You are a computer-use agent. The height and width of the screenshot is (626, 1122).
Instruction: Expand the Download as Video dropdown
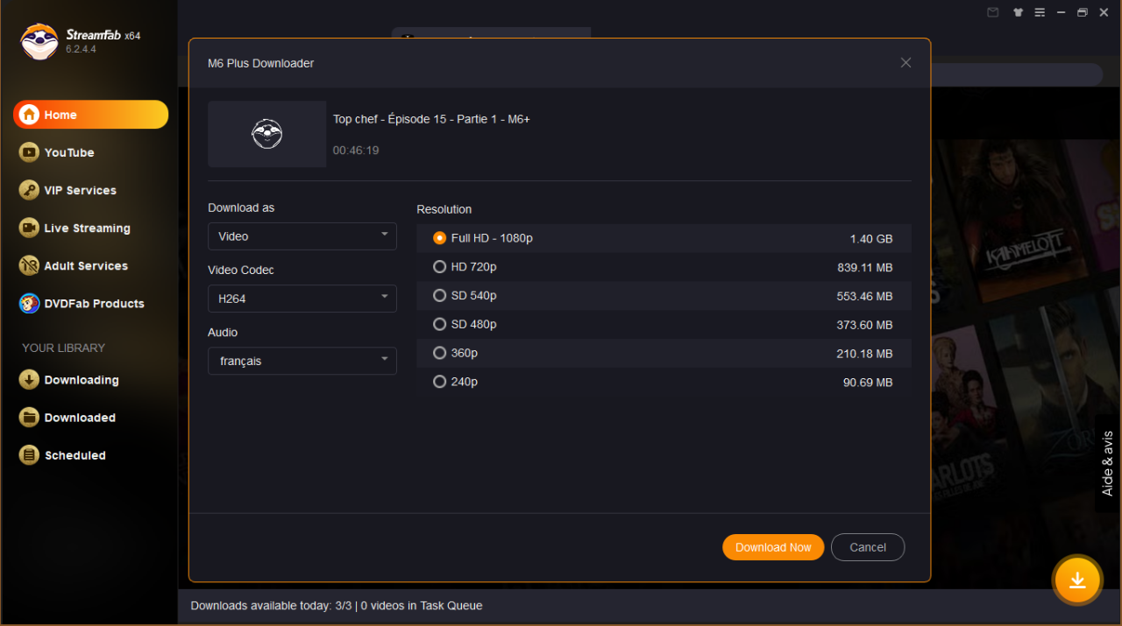click(x=302, y=236)
